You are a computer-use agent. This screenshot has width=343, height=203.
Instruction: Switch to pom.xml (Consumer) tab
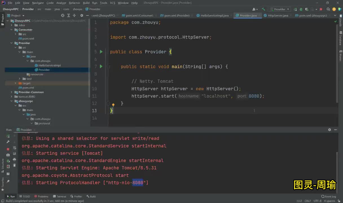[138, 16]
